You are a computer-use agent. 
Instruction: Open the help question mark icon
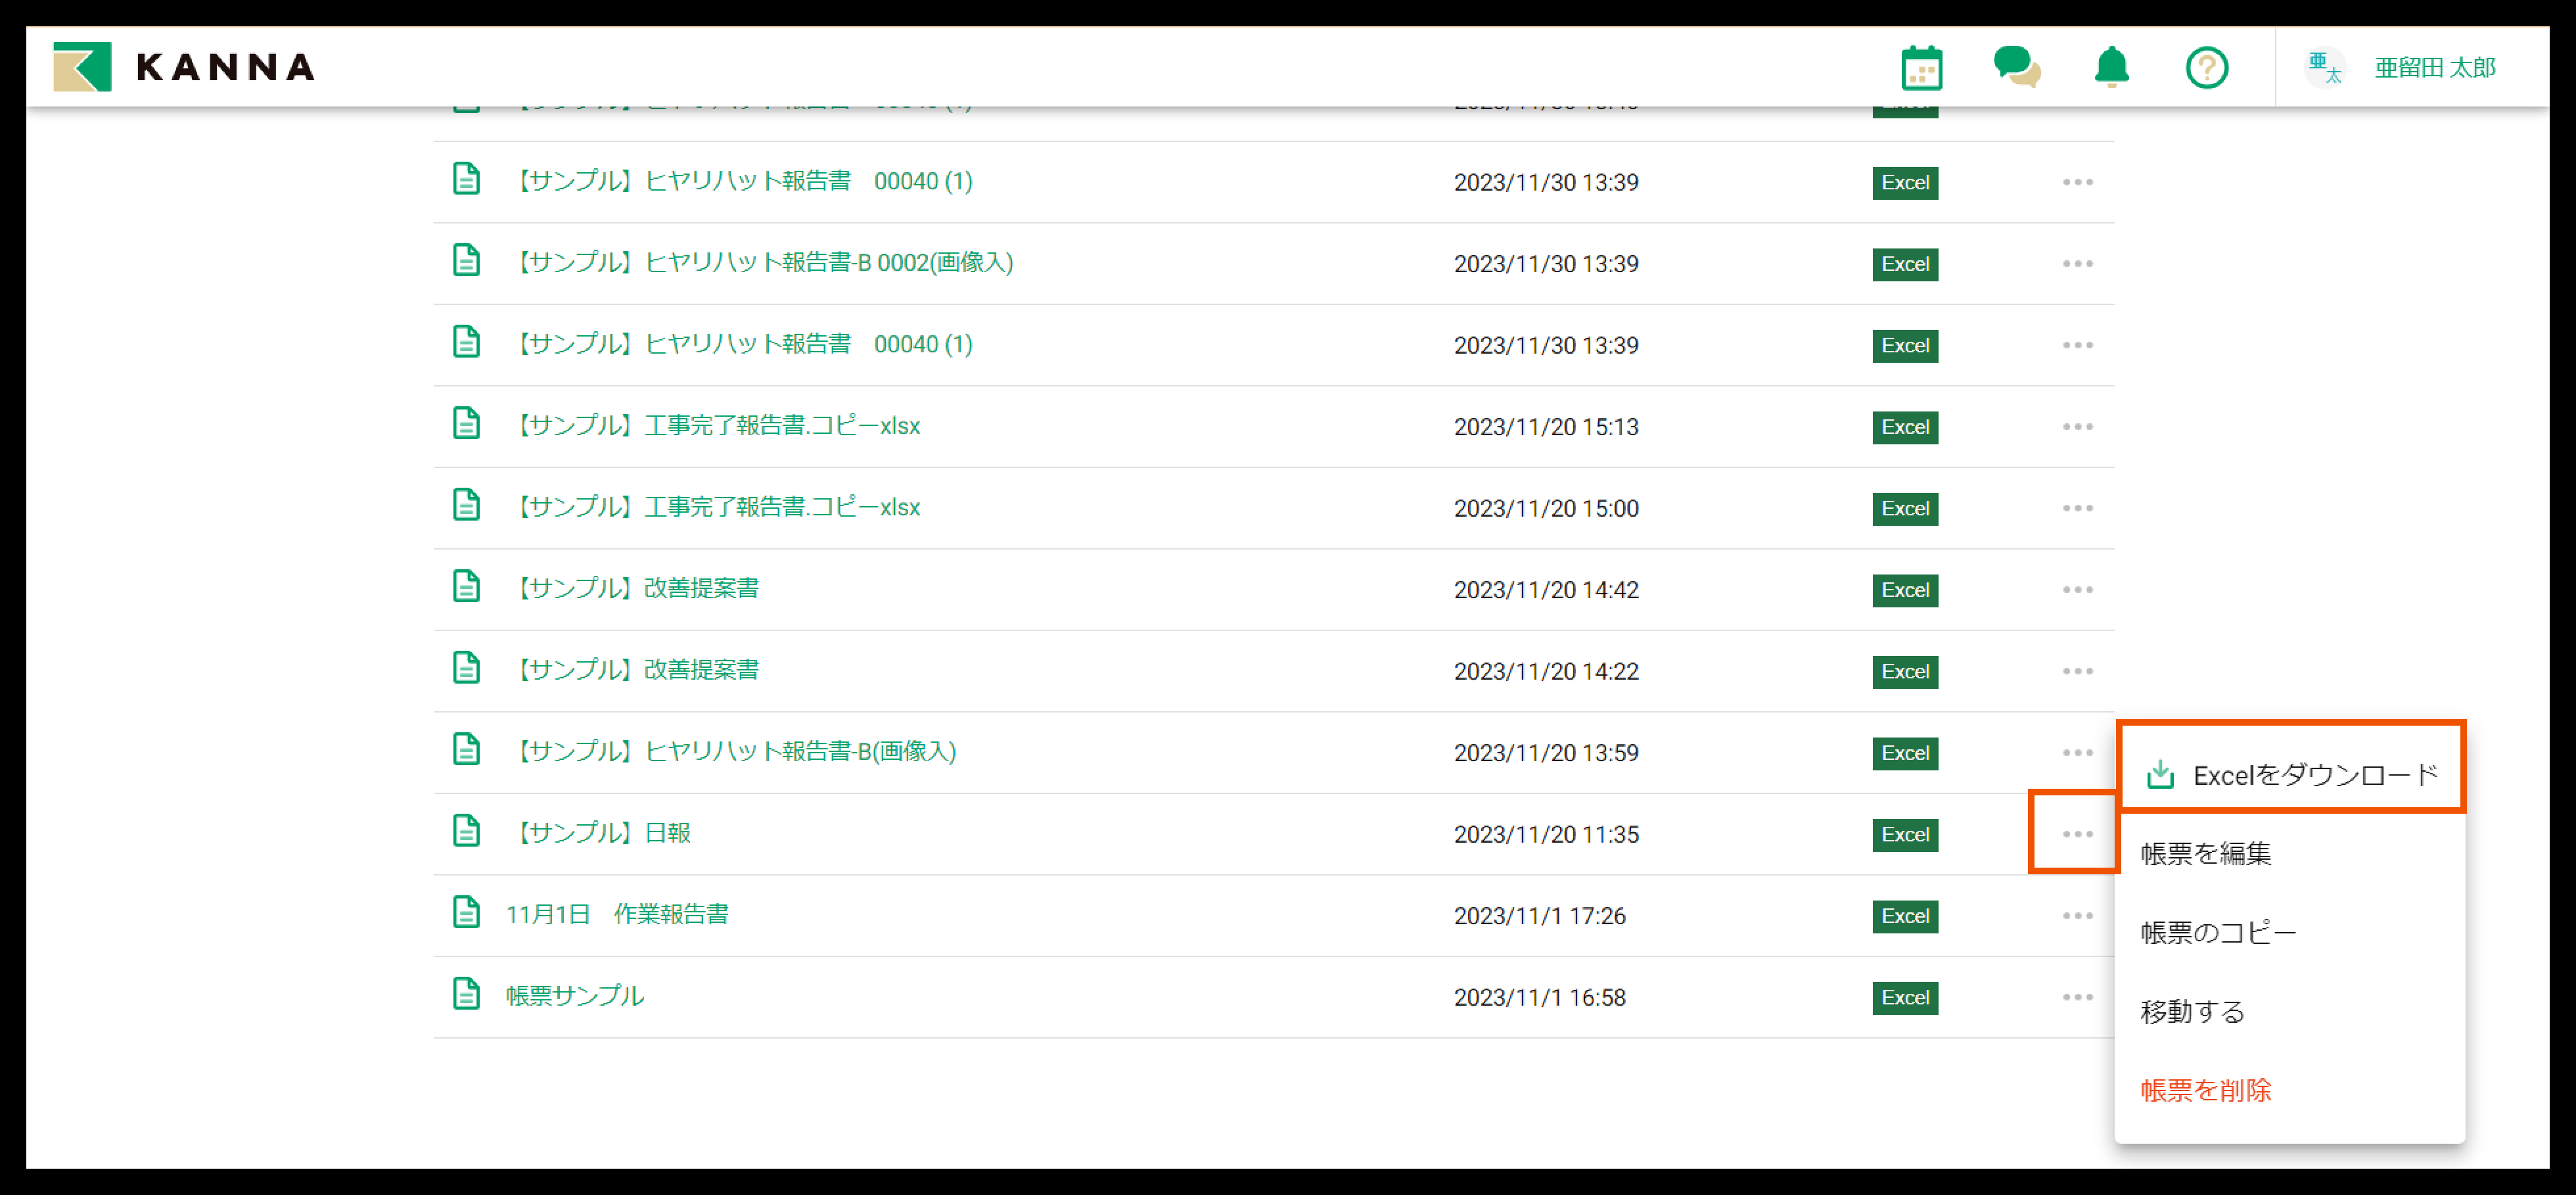tap(2206, 68)
